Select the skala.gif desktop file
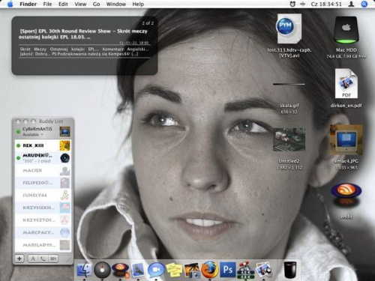This screenshot has height=281, width=375. tap(289, 84)
